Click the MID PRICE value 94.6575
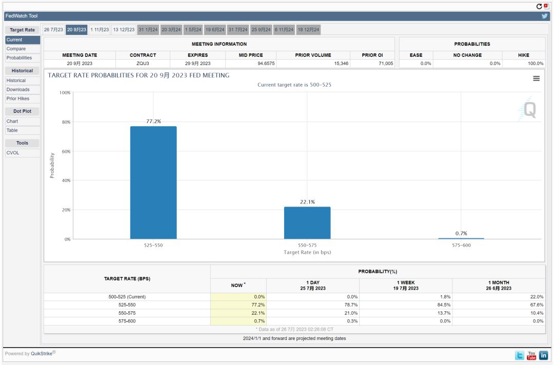 [x=266, y=64]
